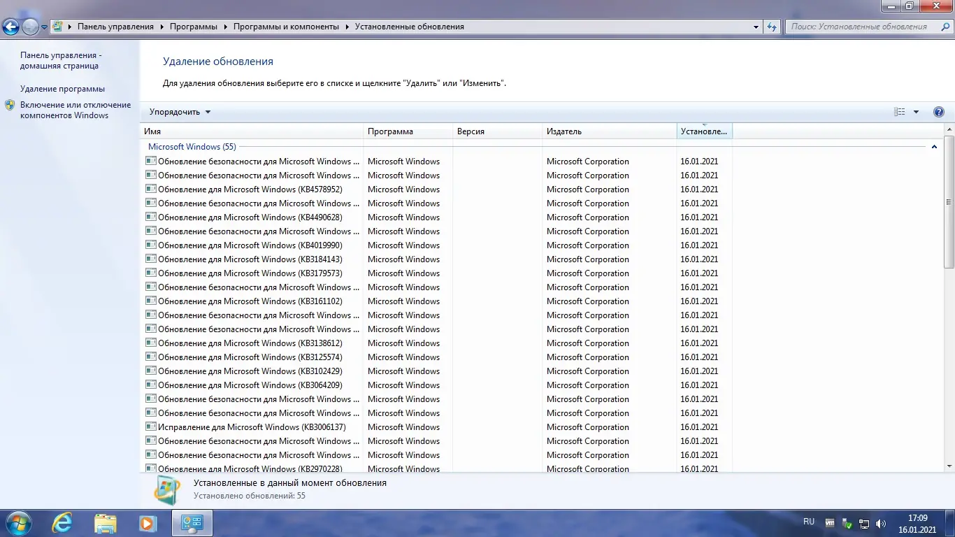Screen dimensions: 955x537
Task: Sort by the Имя column header
Action: [x=252, y=131]
